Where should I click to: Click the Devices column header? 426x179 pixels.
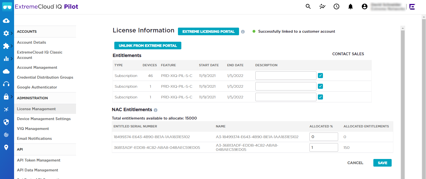150,65
